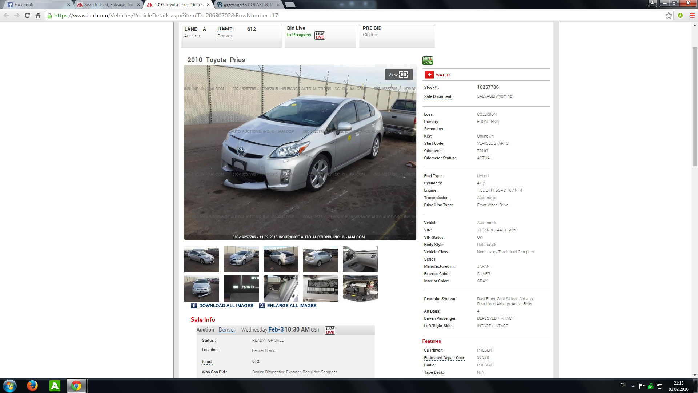Click I-bid LIVE icon beside In Progress
This screenshot has width=698, height=393.
point(320,35)
